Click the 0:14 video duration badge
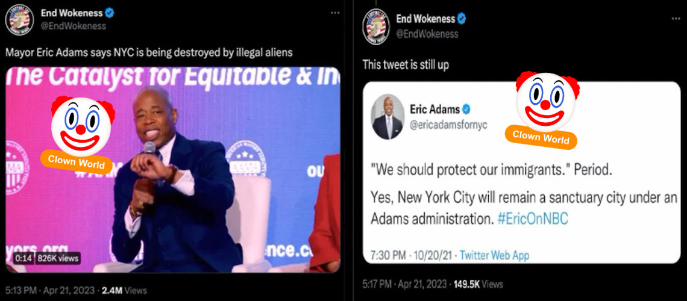The image size is (687, 301). tap(24, 258)
